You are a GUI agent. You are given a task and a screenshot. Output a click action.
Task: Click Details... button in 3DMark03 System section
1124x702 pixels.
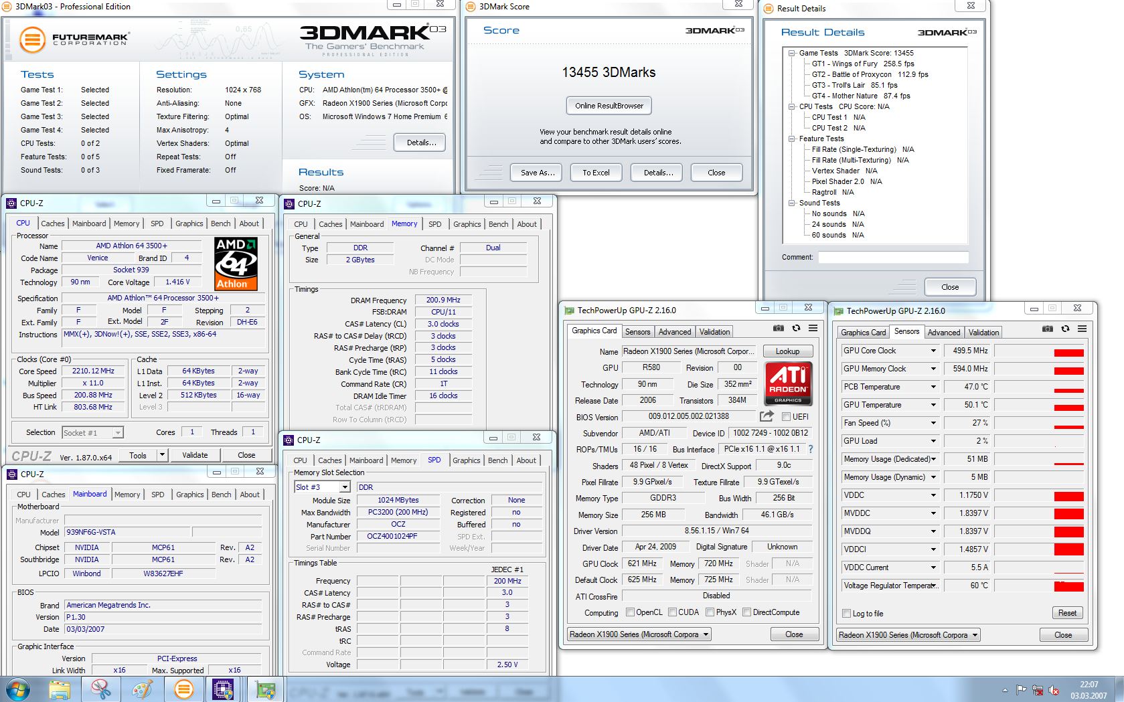coord(421,143)
